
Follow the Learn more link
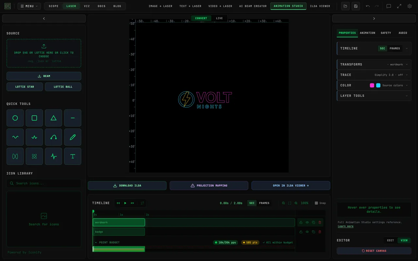(346, 226)
